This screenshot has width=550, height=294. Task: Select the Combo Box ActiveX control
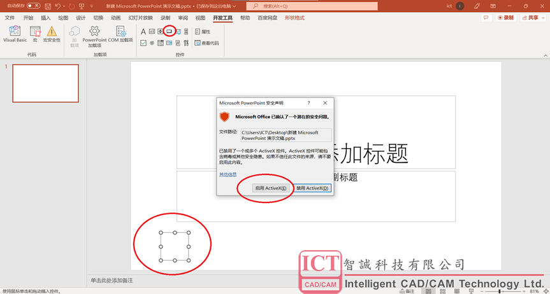(161, 43)
